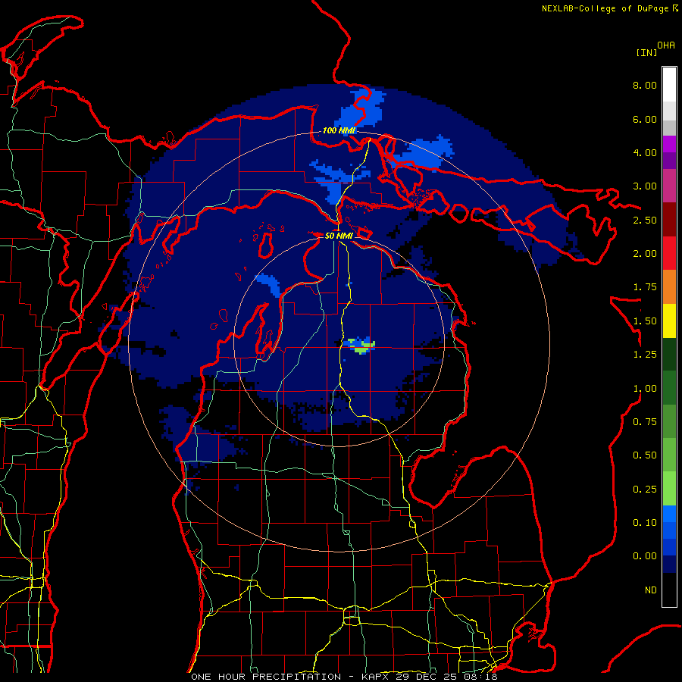Click the 0.75 legend value
Image resolution: width=682 pixels, height=682 pixels.
(645, 422)
